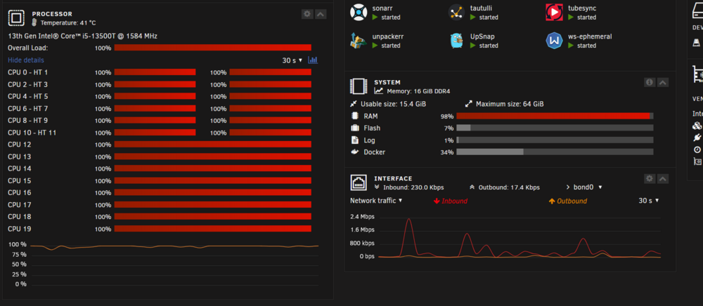Open System info icon

pyautogui.click(x=650, y=82)
